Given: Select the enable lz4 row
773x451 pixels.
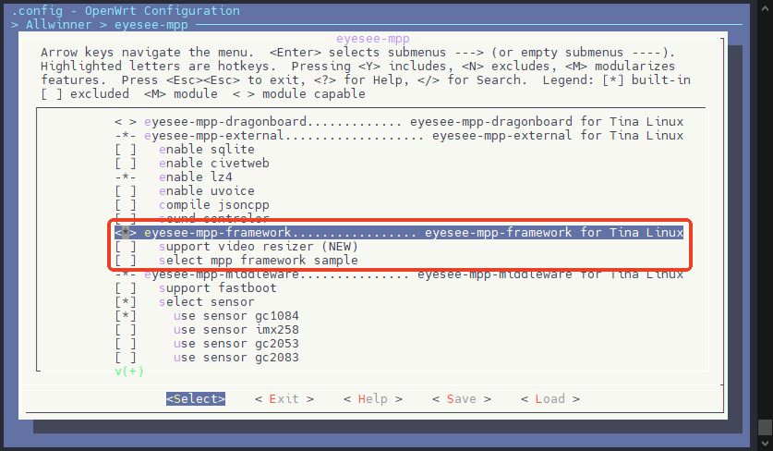Looking at the screenshot, I should pos(174,177).
